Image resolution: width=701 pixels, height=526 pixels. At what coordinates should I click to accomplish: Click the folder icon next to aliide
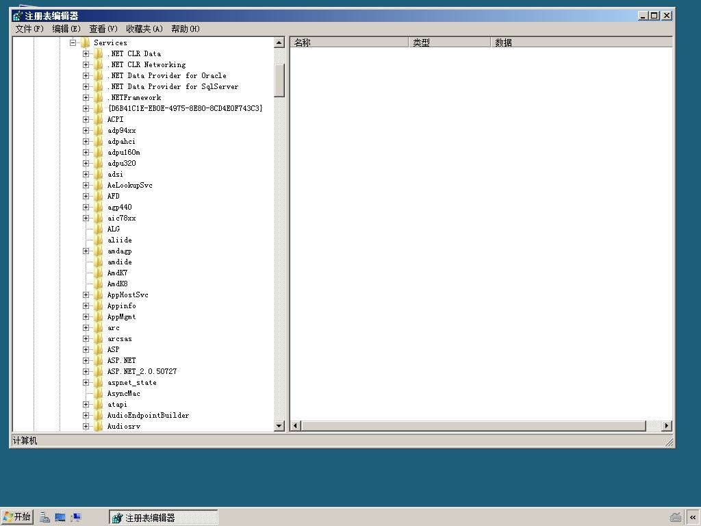click(99, 240)
